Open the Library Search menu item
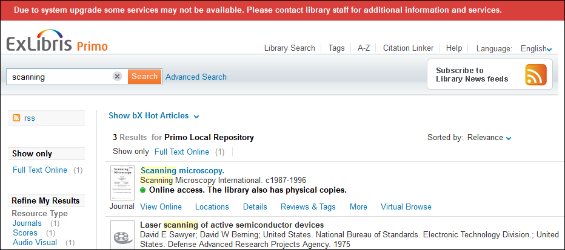Screen dimensions: 565x250 290,48
